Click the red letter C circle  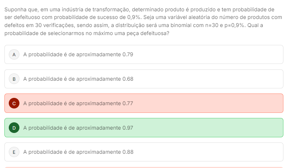(x=14, y=103)
